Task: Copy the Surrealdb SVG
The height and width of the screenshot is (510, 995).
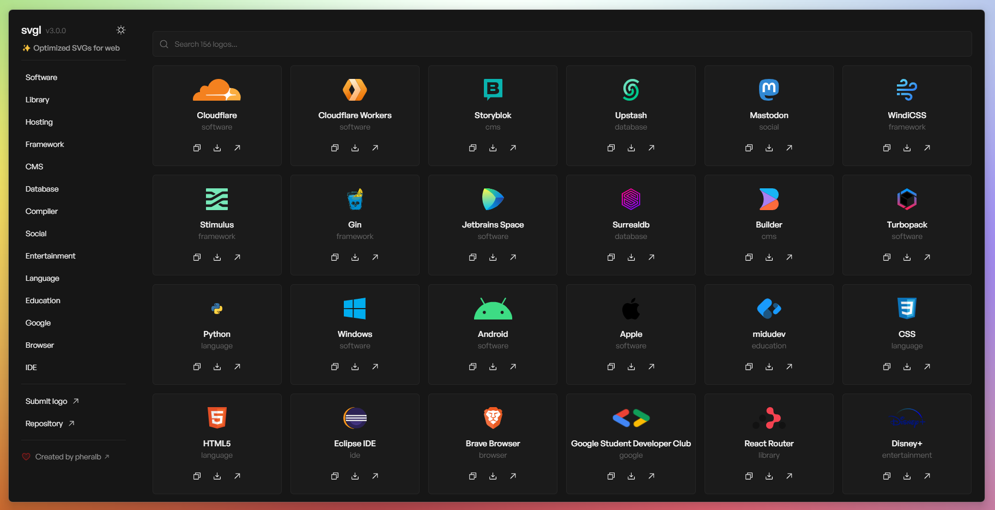Action: point(611,257)
